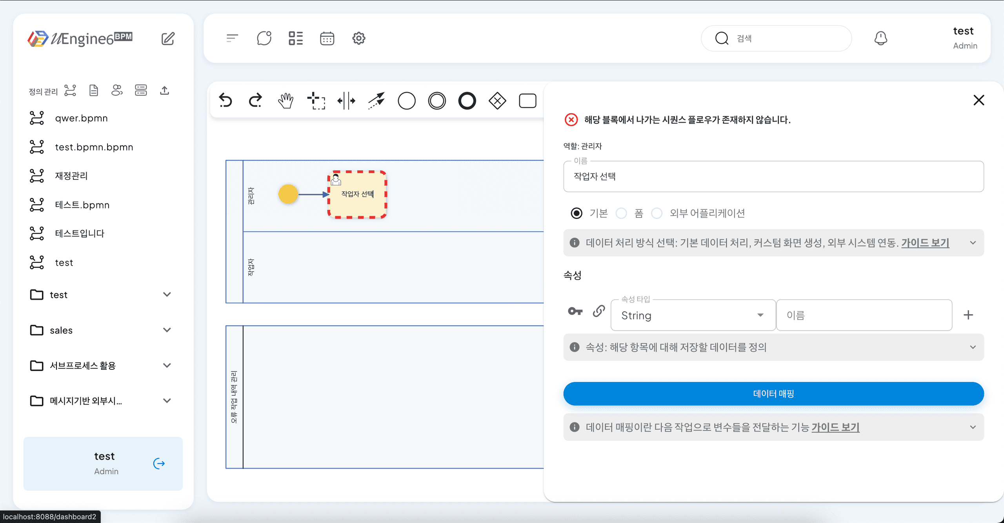Click the key attribute icon in the 속성 section
This screenshot has width=1004, height=523.
[575, 312]
